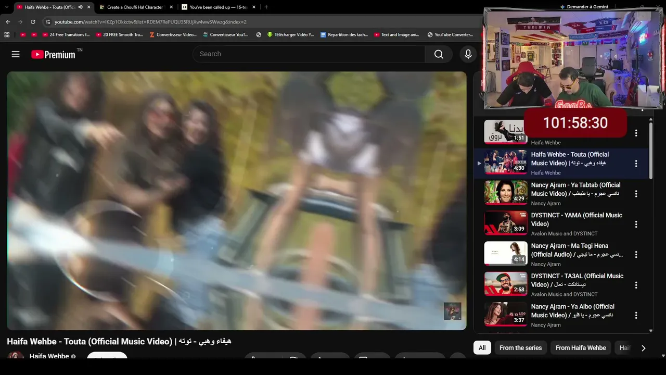
Task: Open options for DYSTINCT TA3AL playlist item
Action: (x=636, y=285)
